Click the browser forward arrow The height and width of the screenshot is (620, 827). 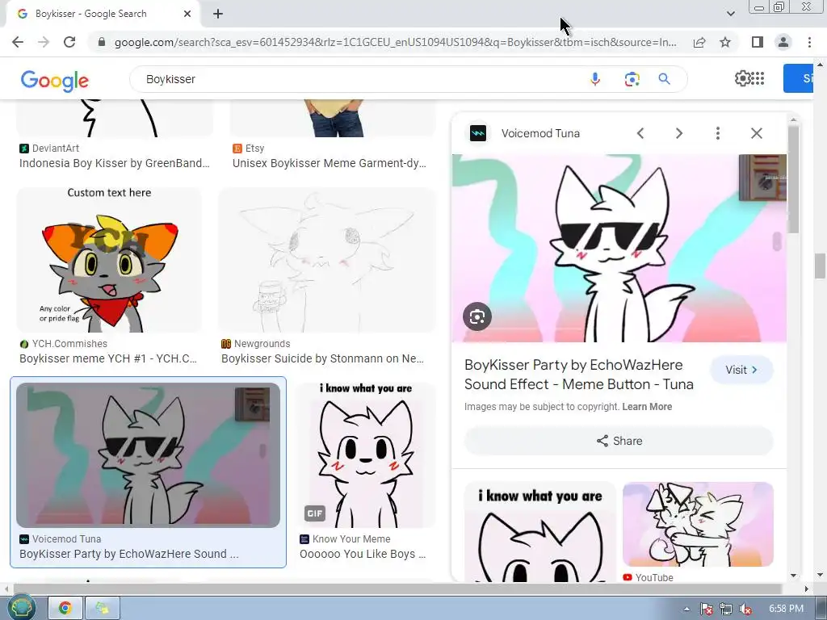pos(44,42)
